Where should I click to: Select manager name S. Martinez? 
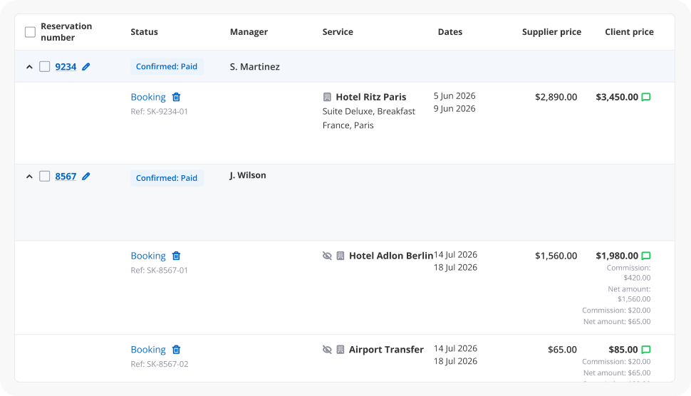point(255,66)
